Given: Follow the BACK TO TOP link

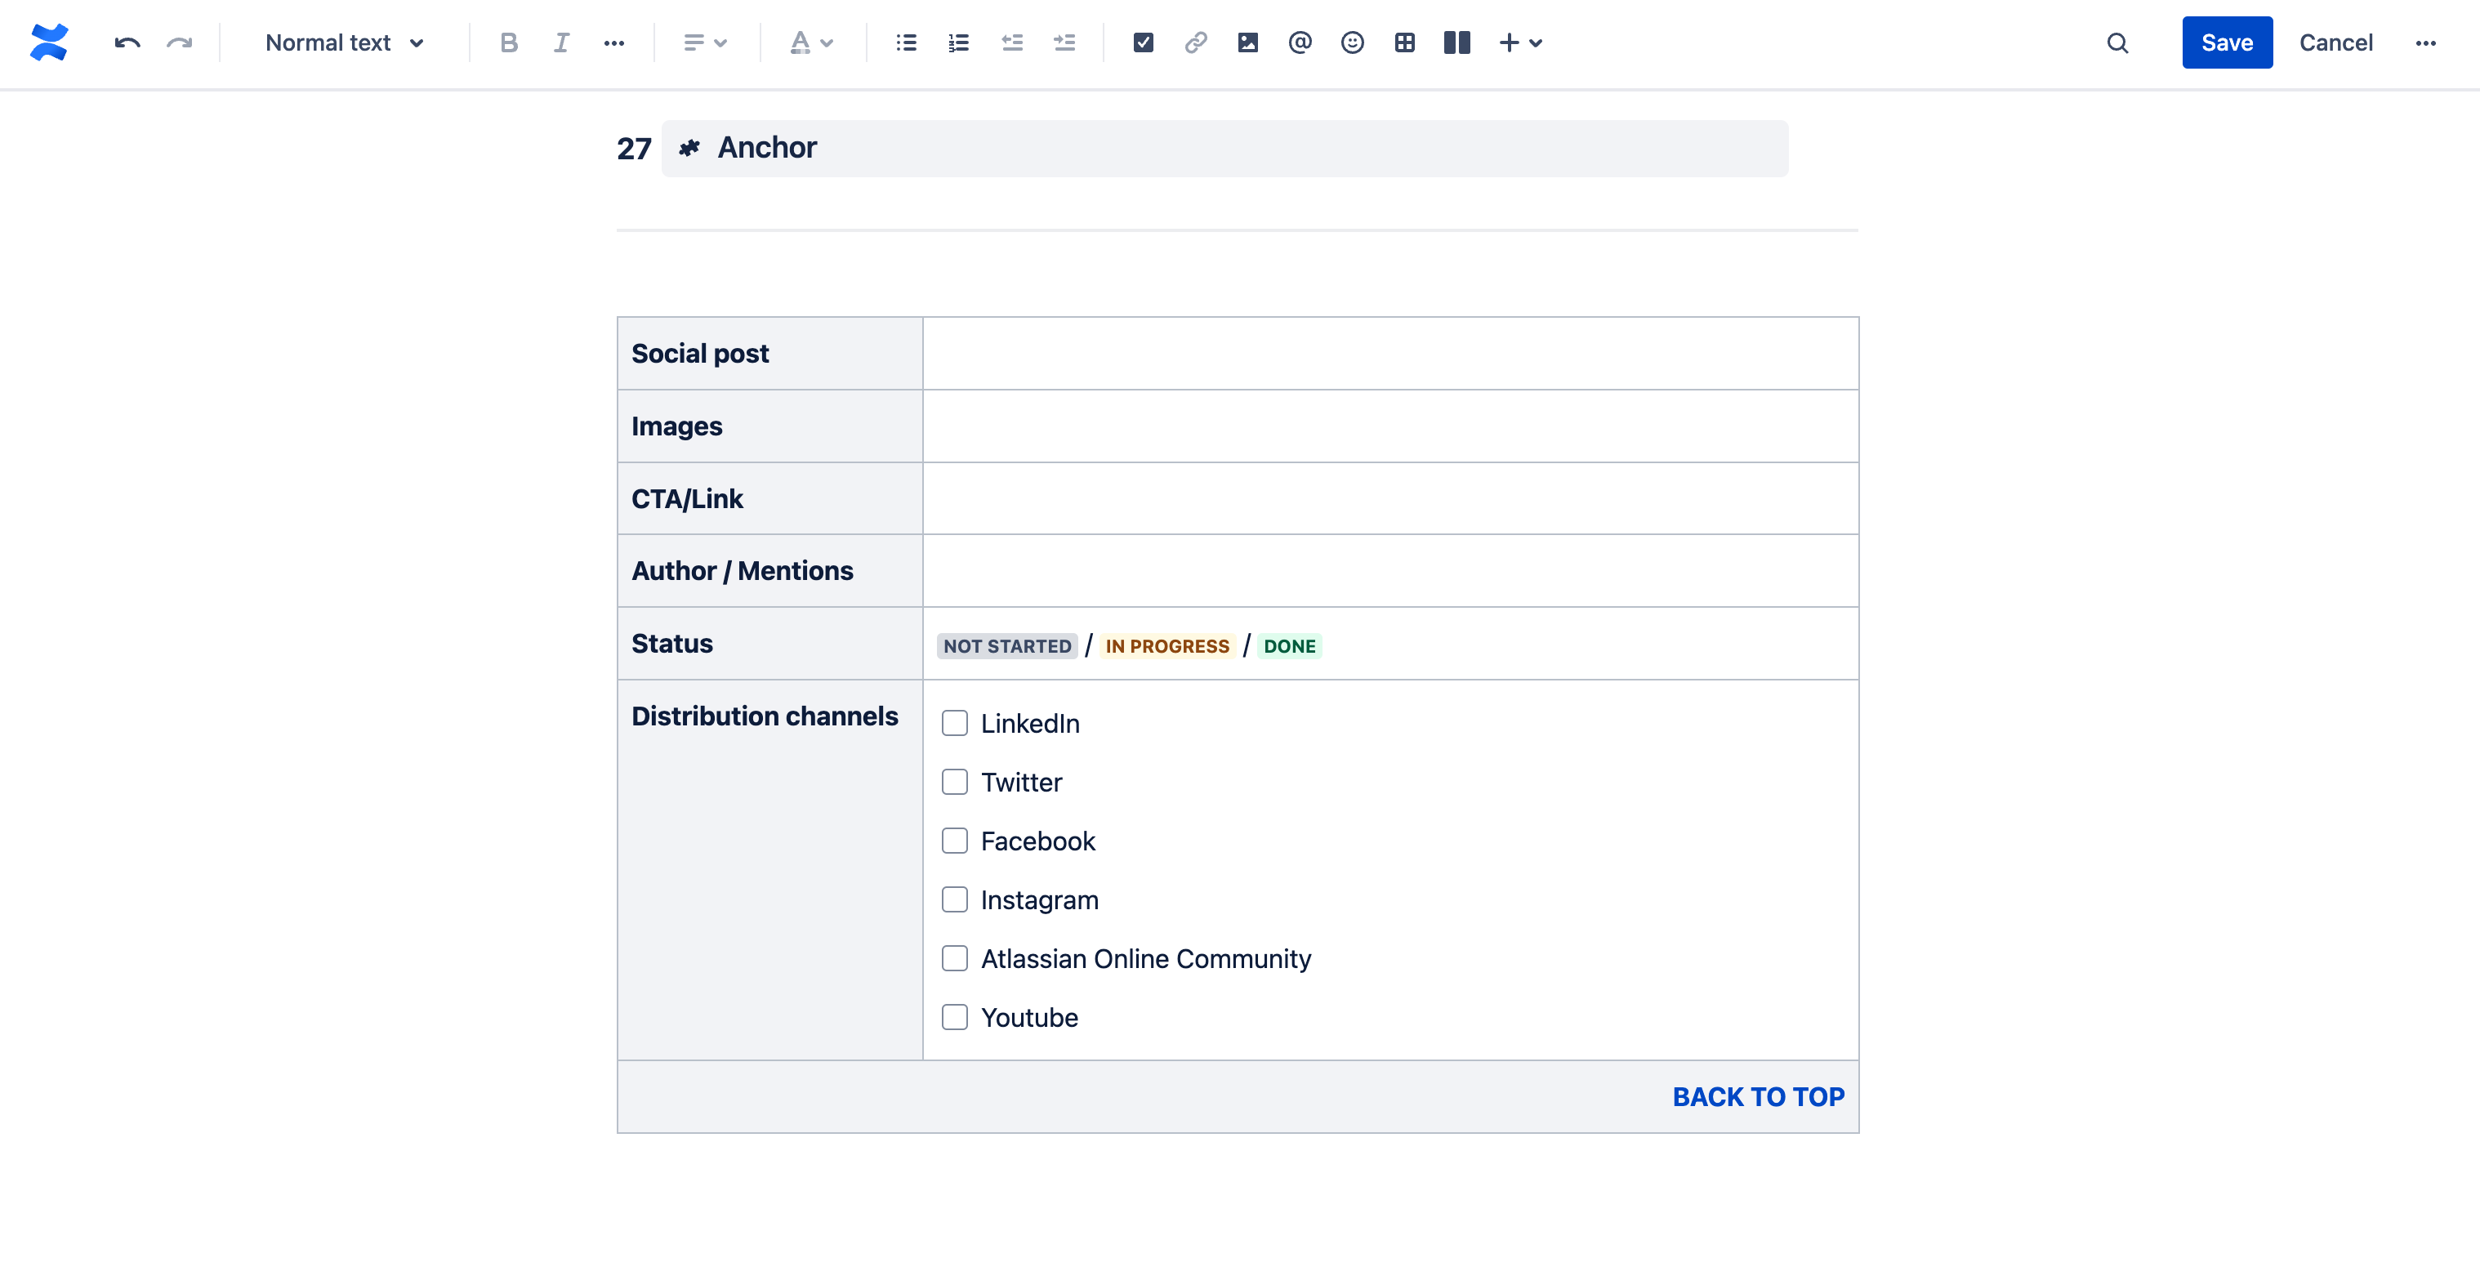Looking at the screenshot, I should (x=1758, y=1097).
